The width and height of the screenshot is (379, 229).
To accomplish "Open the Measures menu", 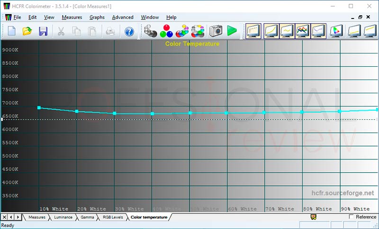I will 72,18.
